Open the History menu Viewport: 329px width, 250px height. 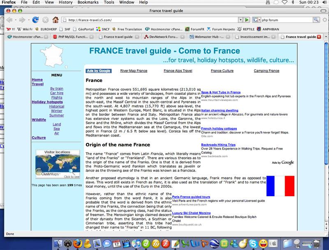point(65,2)
